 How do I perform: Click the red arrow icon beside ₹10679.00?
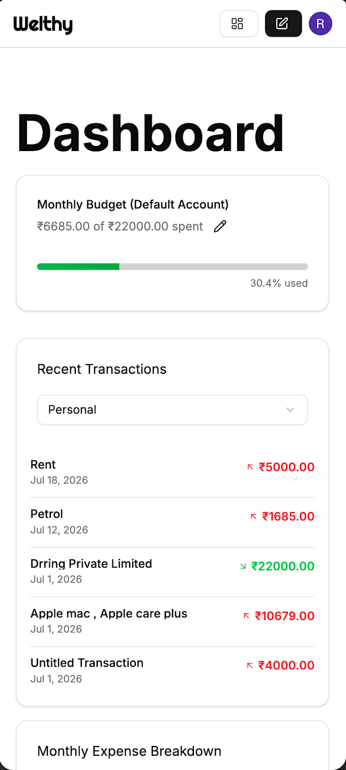tap(246, 616)
